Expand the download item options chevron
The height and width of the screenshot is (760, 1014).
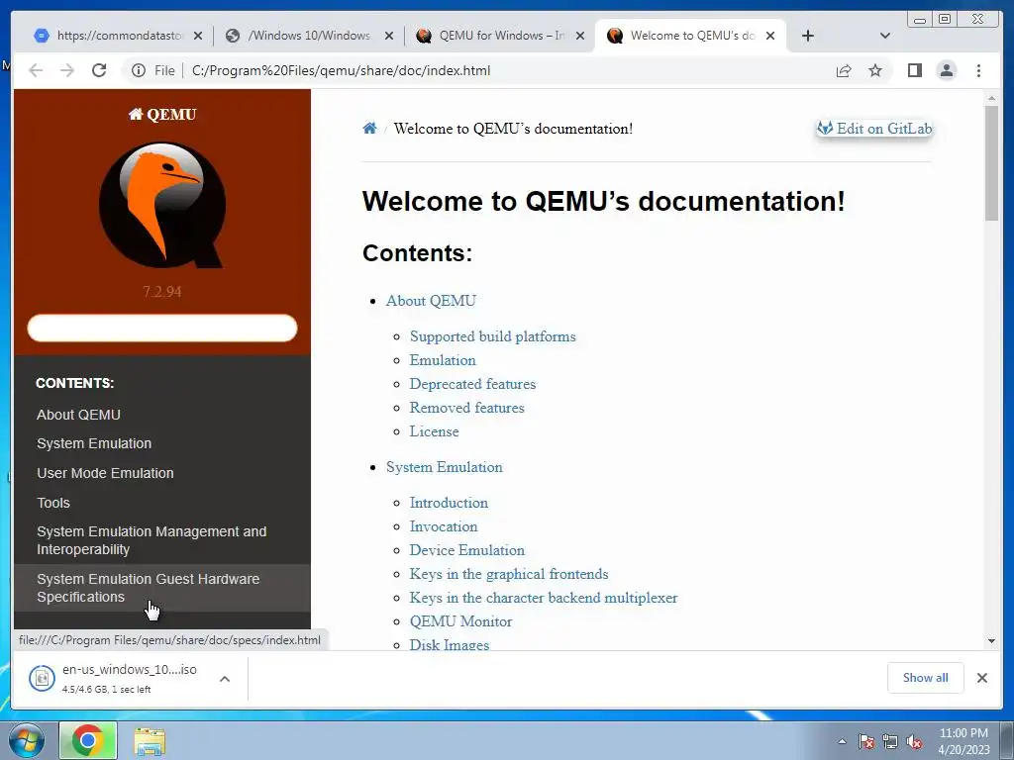[x=225, y=679]
